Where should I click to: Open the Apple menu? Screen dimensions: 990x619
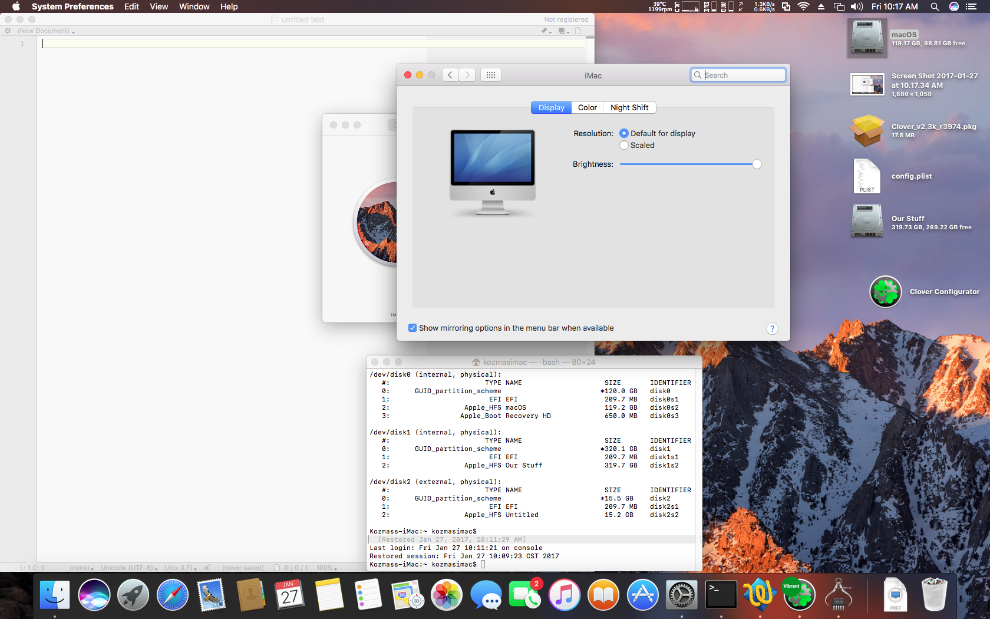16,6
